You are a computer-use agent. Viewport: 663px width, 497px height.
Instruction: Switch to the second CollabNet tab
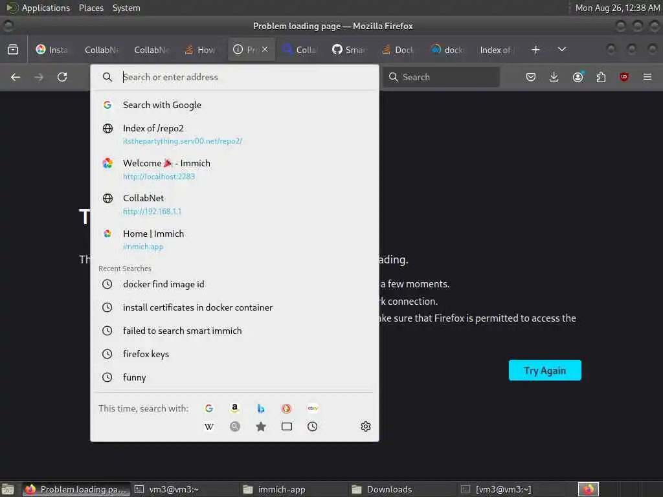click(152, 49)
